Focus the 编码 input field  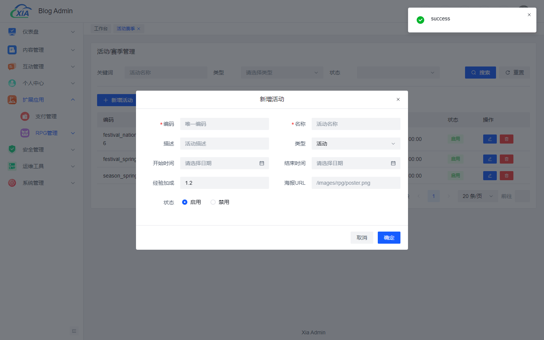tap(224, 124)
